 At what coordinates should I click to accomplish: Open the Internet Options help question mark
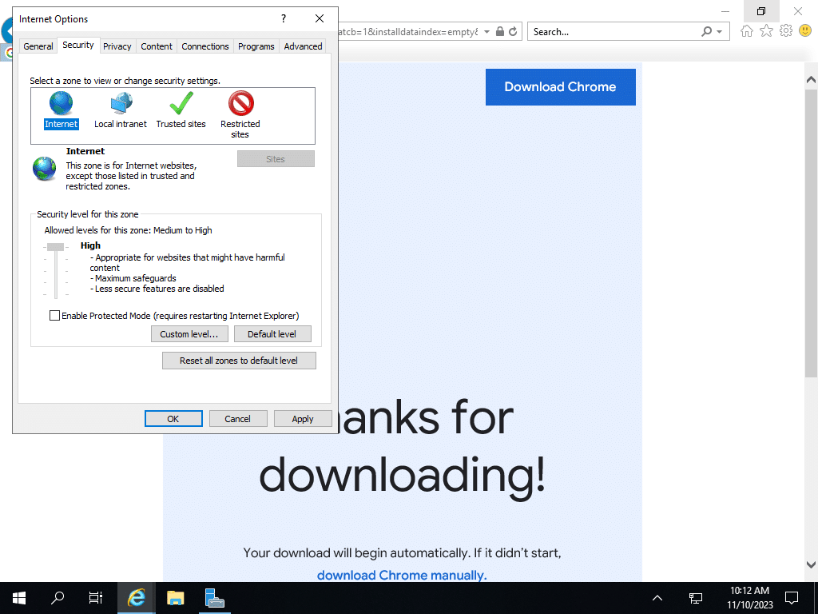[x=284, y=19]
